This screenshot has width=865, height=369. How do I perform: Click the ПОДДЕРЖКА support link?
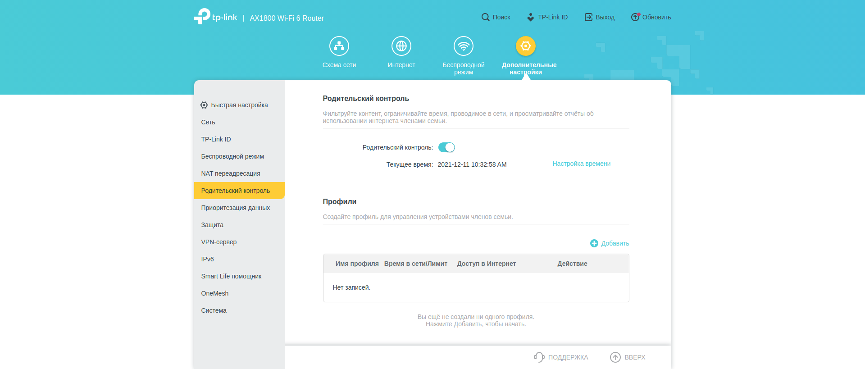(561, 357)
